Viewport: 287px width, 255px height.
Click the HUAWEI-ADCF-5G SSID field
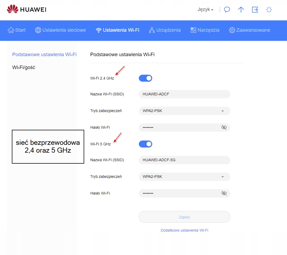[184, 160]
